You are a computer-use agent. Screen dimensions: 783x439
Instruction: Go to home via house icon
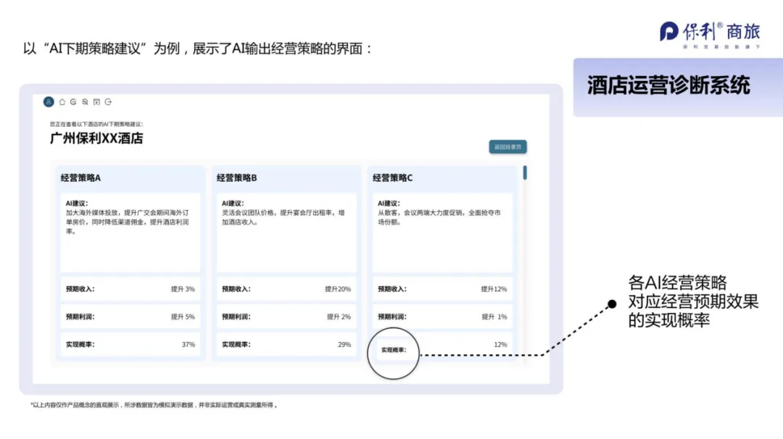pyautogui.click(x=62, y=102)
